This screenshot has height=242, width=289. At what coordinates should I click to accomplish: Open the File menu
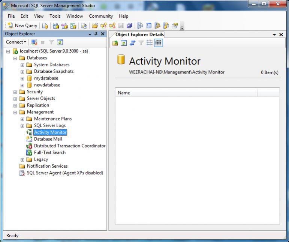(11, 16)
